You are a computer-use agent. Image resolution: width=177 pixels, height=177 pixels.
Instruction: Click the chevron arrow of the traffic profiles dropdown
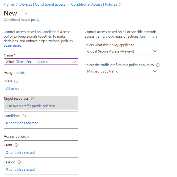(155, 71)
